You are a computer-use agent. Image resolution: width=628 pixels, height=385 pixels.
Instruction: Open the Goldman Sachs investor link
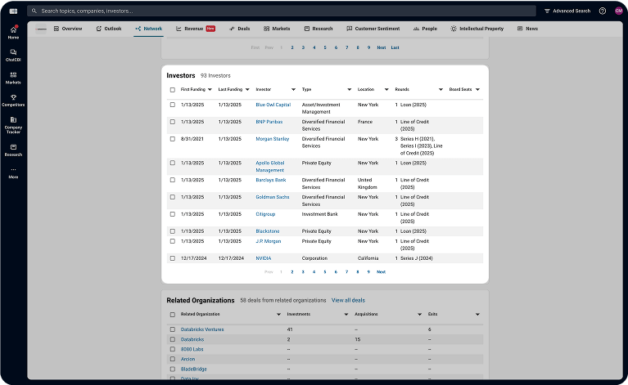(272, 197)
